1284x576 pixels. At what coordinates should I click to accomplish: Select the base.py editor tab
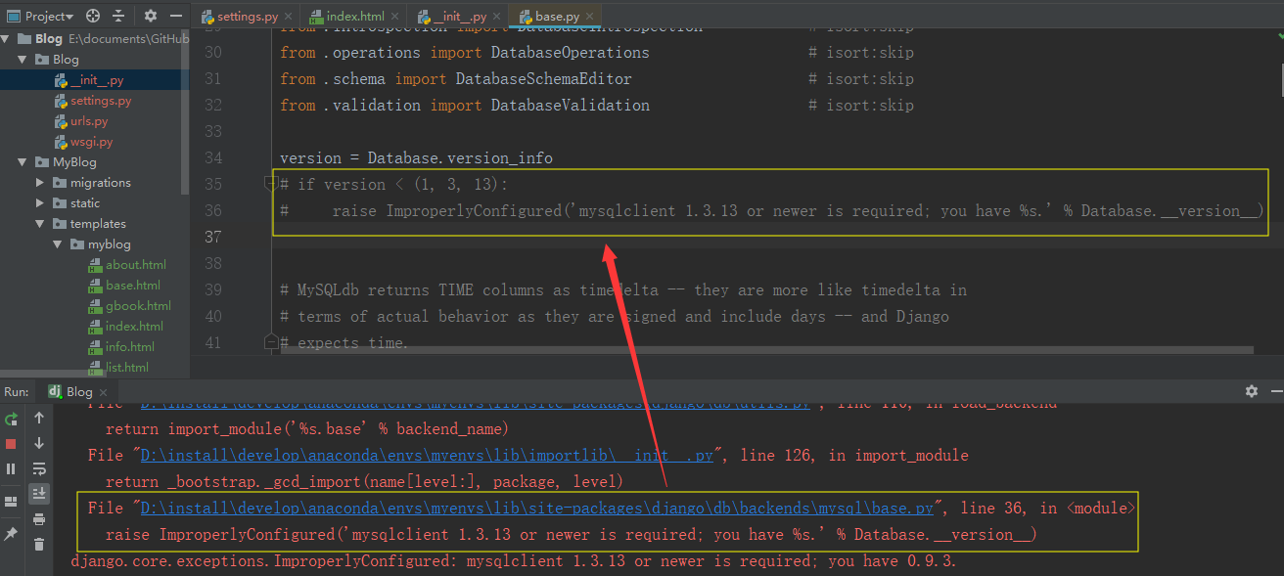[557, 17]
